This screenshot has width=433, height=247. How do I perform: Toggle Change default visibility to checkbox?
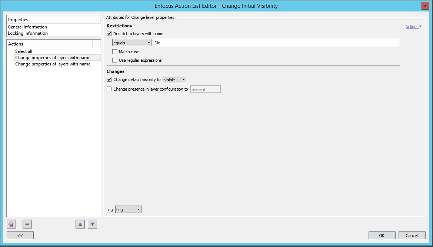coord(109,79)
